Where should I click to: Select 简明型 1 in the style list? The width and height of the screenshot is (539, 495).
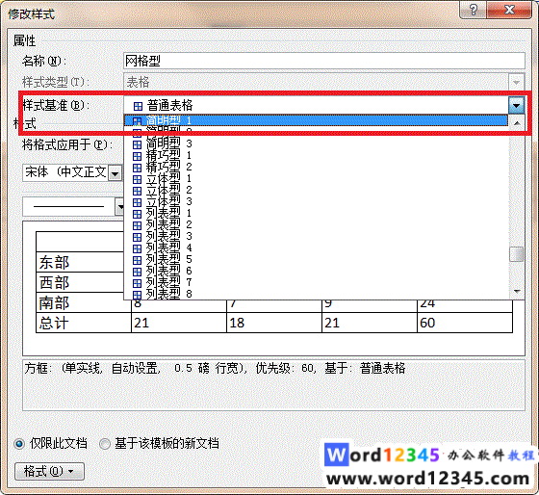316,120
